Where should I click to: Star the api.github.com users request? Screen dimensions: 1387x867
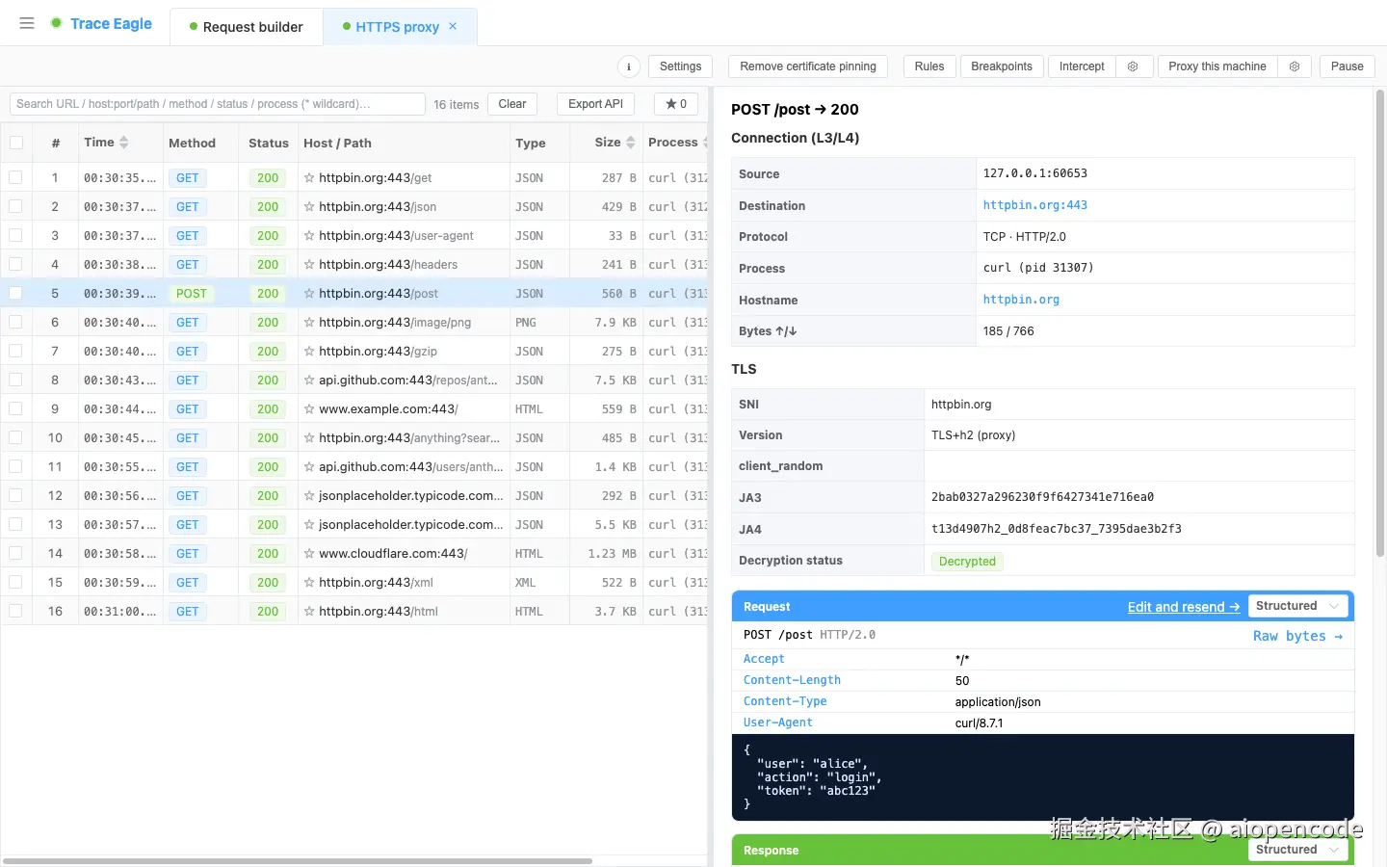point(309,467)
